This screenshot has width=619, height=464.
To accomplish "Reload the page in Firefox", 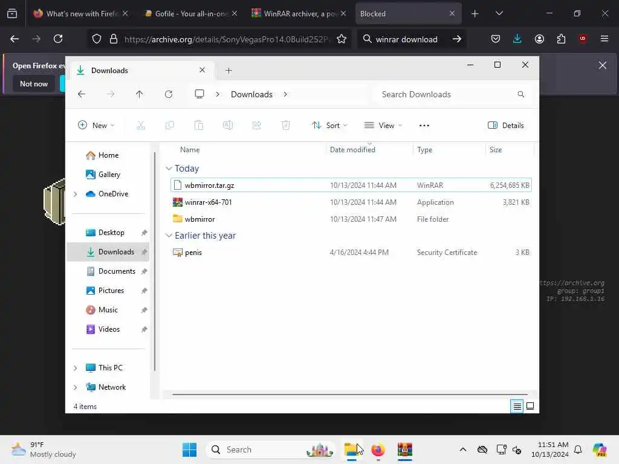I will coord(58,39).
